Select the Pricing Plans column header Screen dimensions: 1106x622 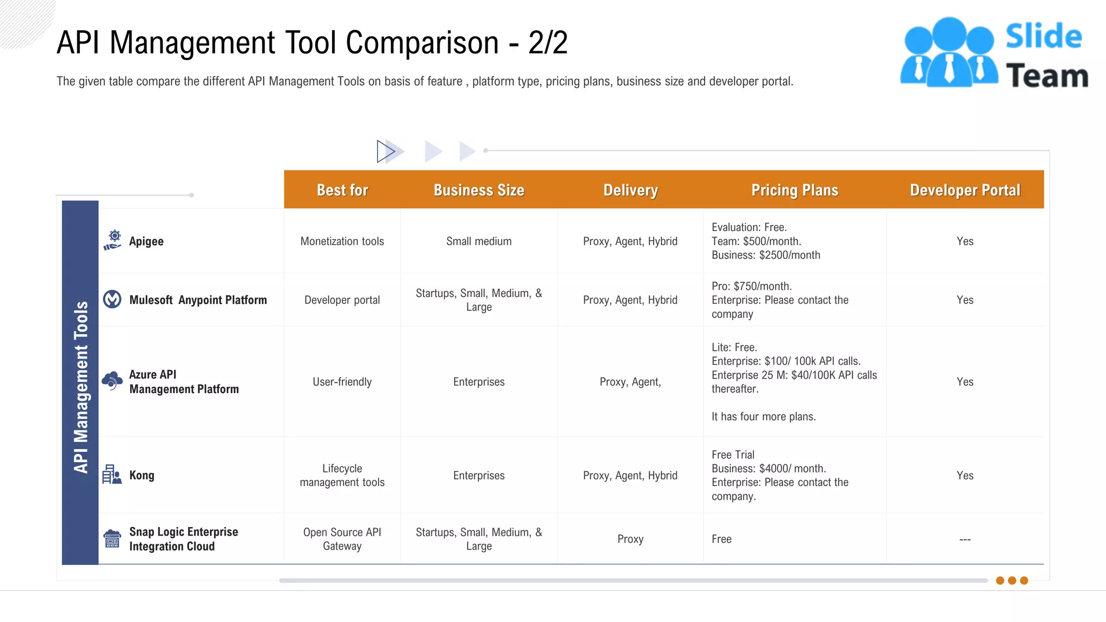(795, 190)
